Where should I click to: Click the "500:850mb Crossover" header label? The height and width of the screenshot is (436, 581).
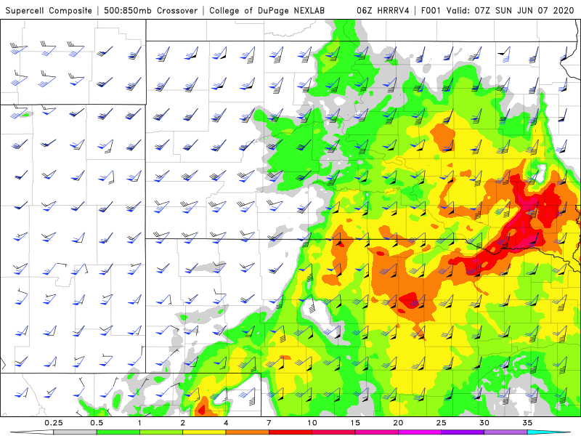[x=151, y=11]
